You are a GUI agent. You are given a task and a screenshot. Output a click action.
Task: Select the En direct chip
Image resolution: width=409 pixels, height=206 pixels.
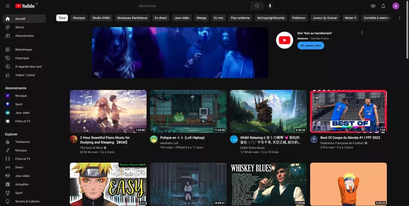pyautogui.click(x=161, y=18)
